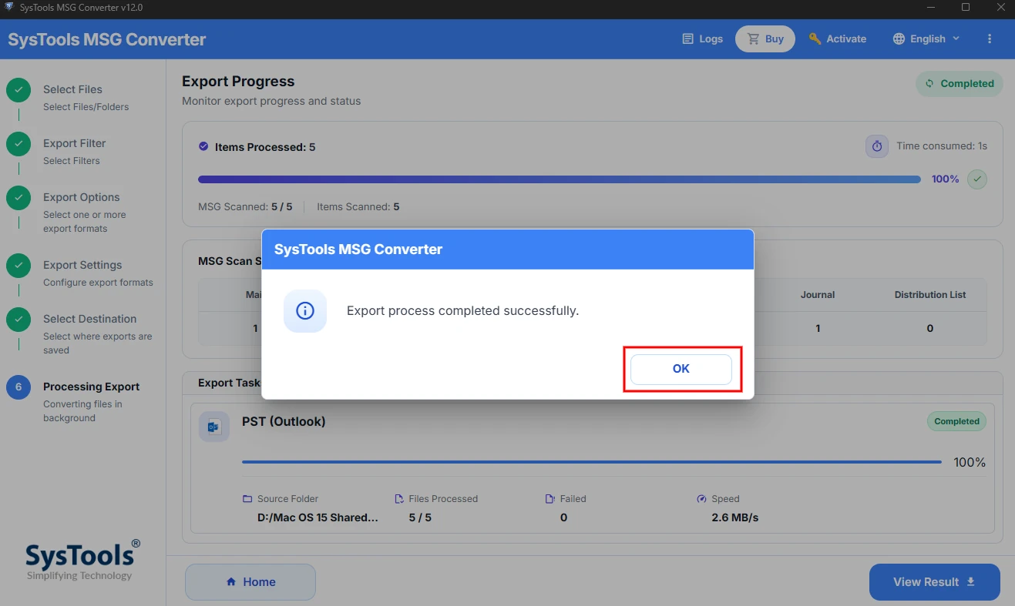Click the View Result button
This screenshot has height=606, width=1015.
pos(935,582)
